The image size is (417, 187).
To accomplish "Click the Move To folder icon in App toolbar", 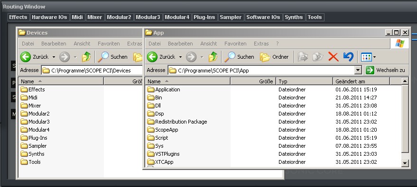I will click(303, 57).
